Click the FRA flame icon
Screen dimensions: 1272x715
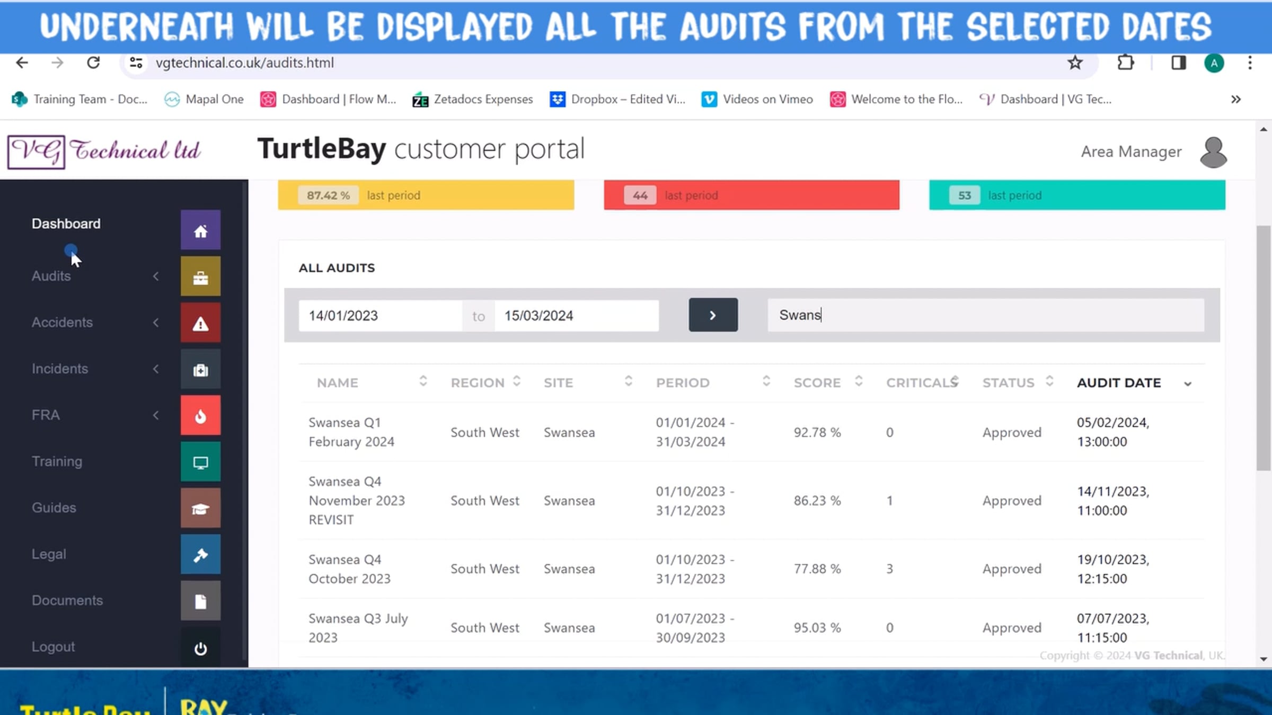pyautogui.click(x=200, y=415)
